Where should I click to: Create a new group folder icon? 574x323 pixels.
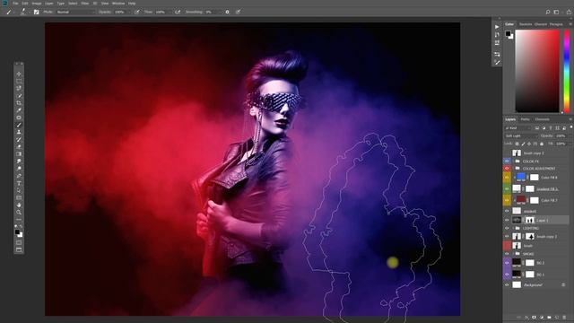(549, 317)
